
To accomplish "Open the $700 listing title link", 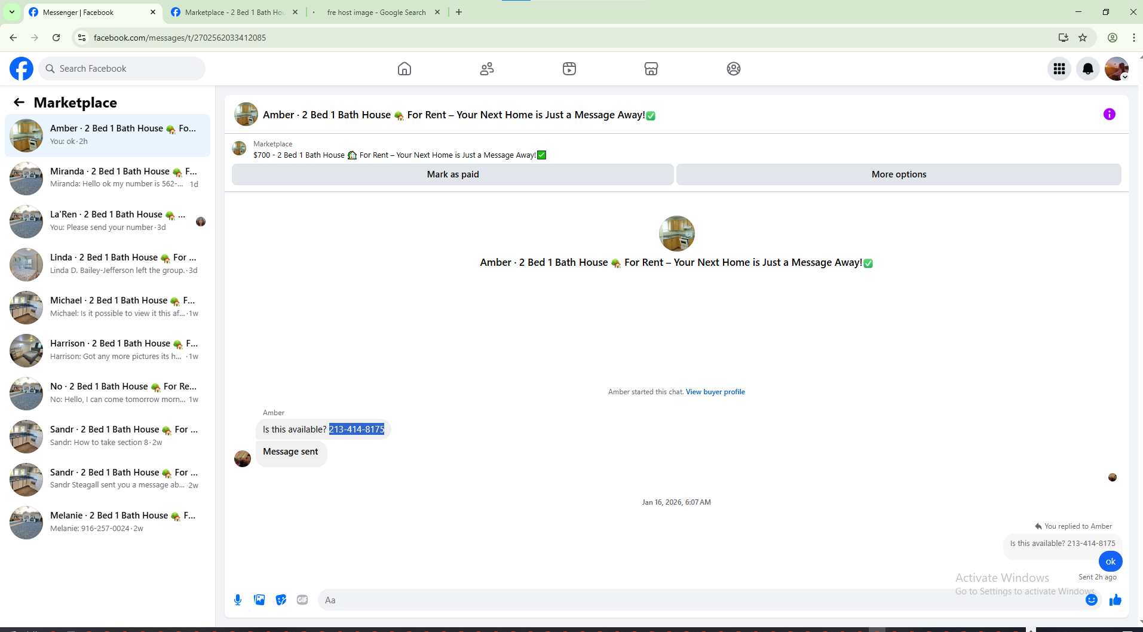I will click(x=400, y=155).
